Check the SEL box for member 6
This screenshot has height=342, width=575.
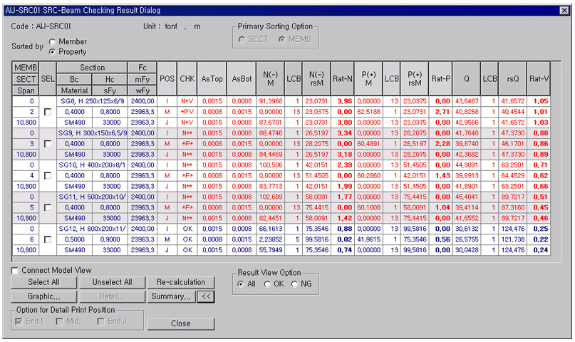pyautogui.click(x=47, y=239)
